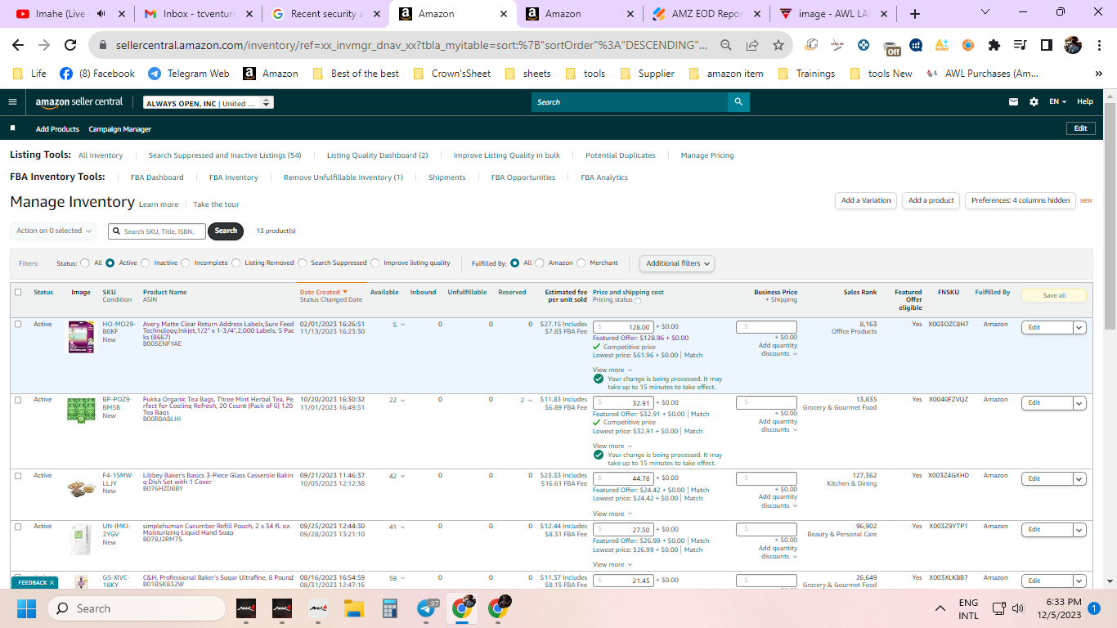Mute audio on the Imahe YouTube tab
This screenshot has height=628, width=1117.
click(x=101, y=14)
